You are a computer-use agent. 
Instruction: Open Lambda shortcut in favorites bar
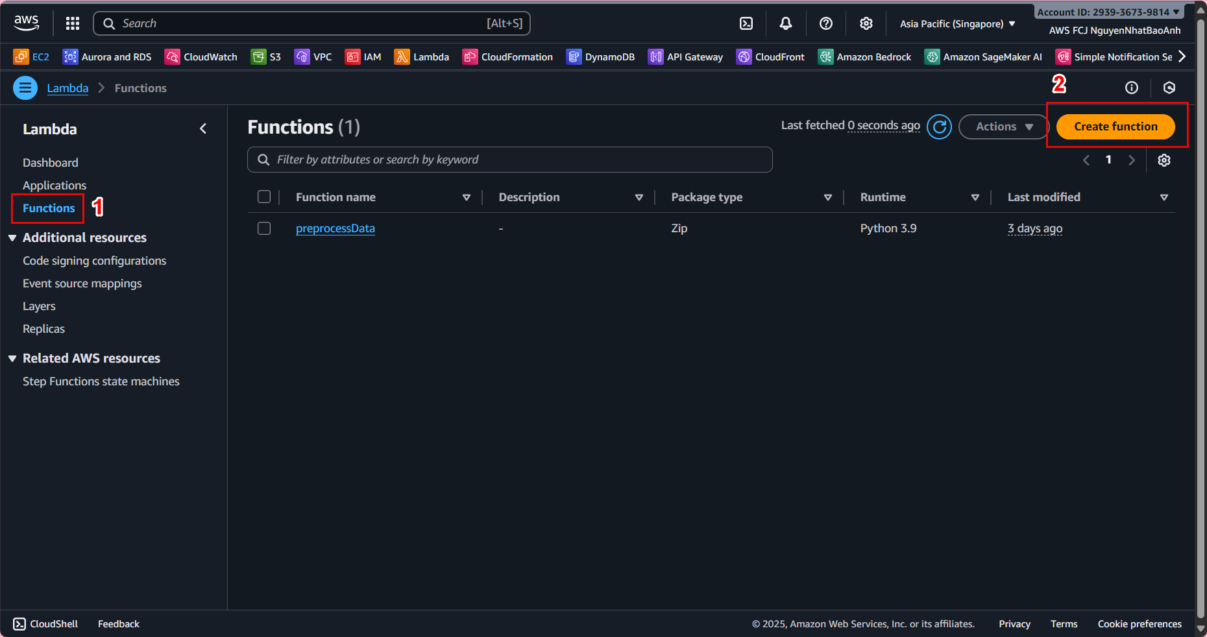click(422, 57)
